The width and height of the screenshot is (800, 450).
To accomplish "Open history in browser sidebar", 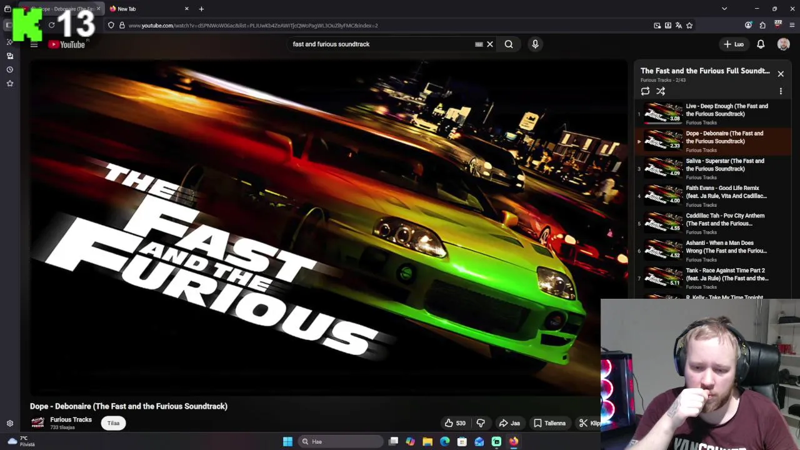I will pyautogui.click(x=10, y=69).
